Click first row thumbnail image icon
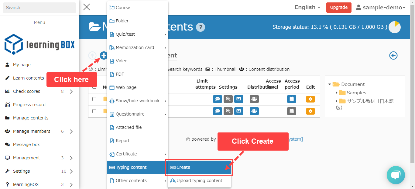 point(238,99)
